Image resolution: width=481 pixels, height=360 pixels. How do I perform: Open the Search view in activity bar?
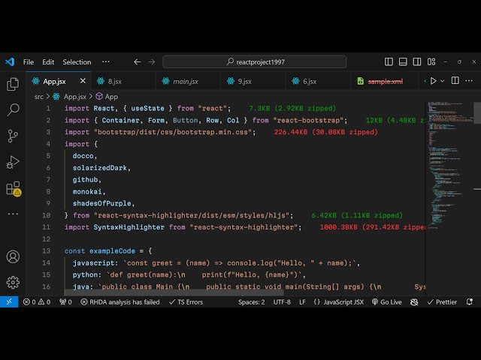click(x=13, y=110)
